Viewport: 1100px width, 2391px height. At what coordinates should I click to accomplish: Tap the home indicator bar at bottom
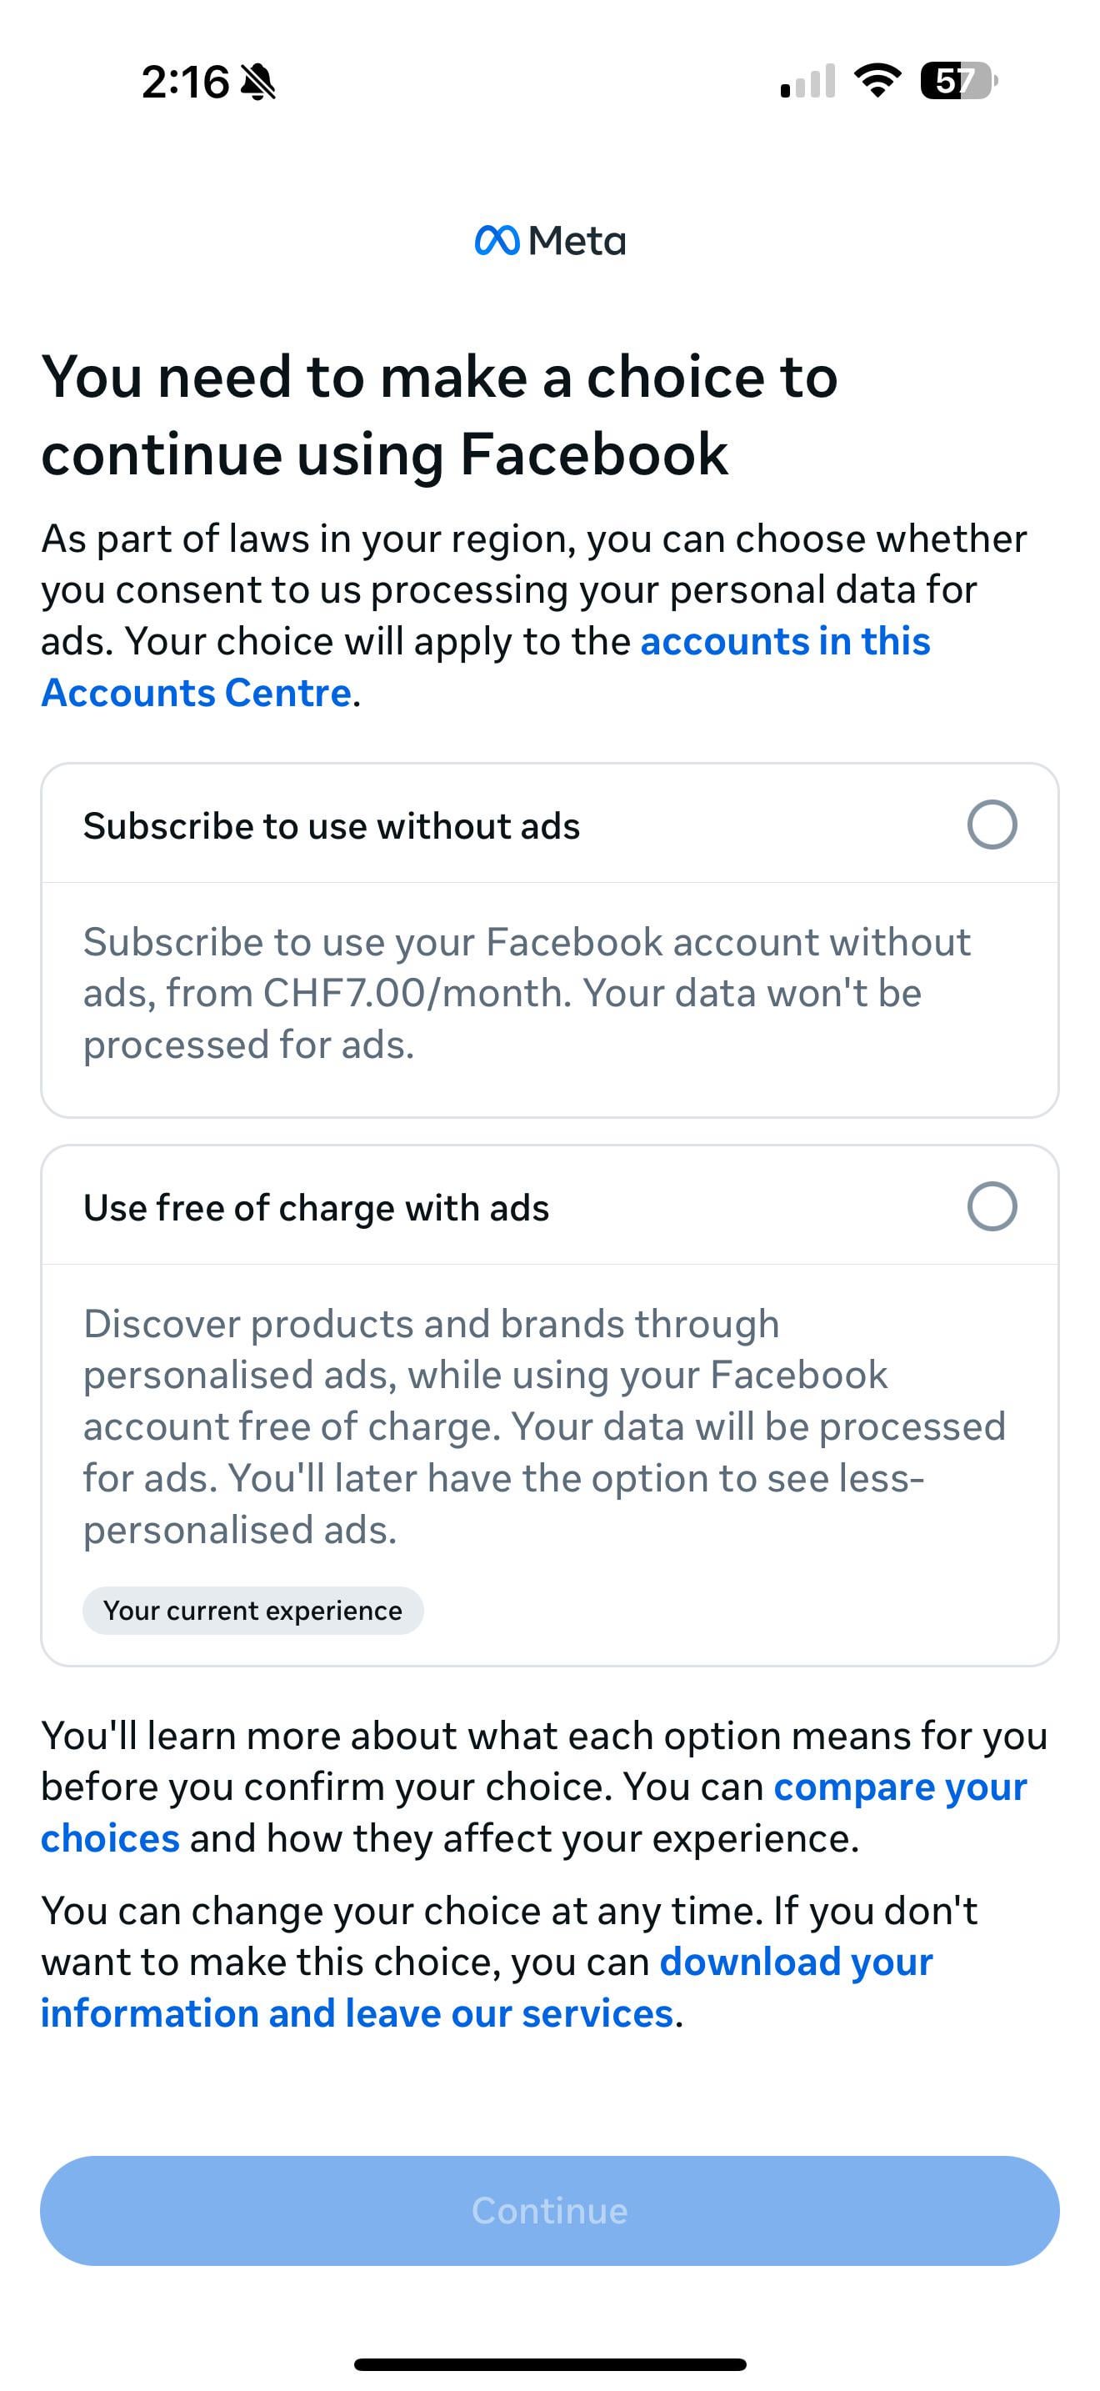[x=550, y=2363]
